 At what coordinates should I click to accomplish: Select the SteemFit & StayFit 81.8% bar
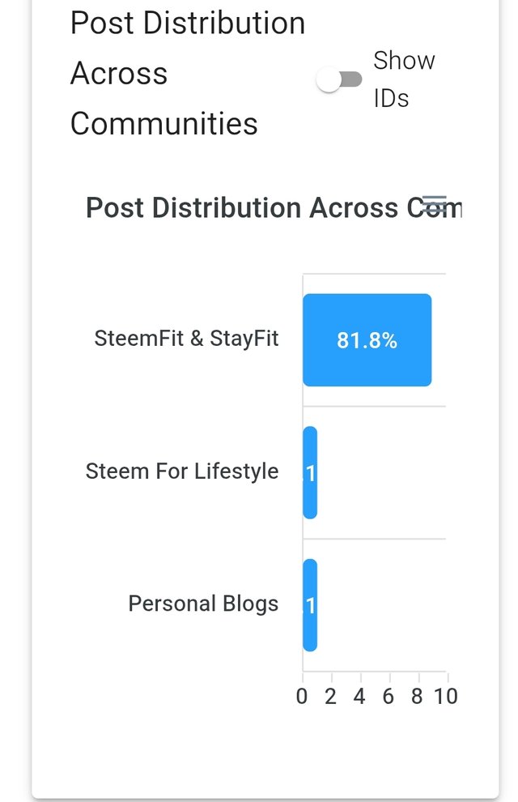coord(367,340)
